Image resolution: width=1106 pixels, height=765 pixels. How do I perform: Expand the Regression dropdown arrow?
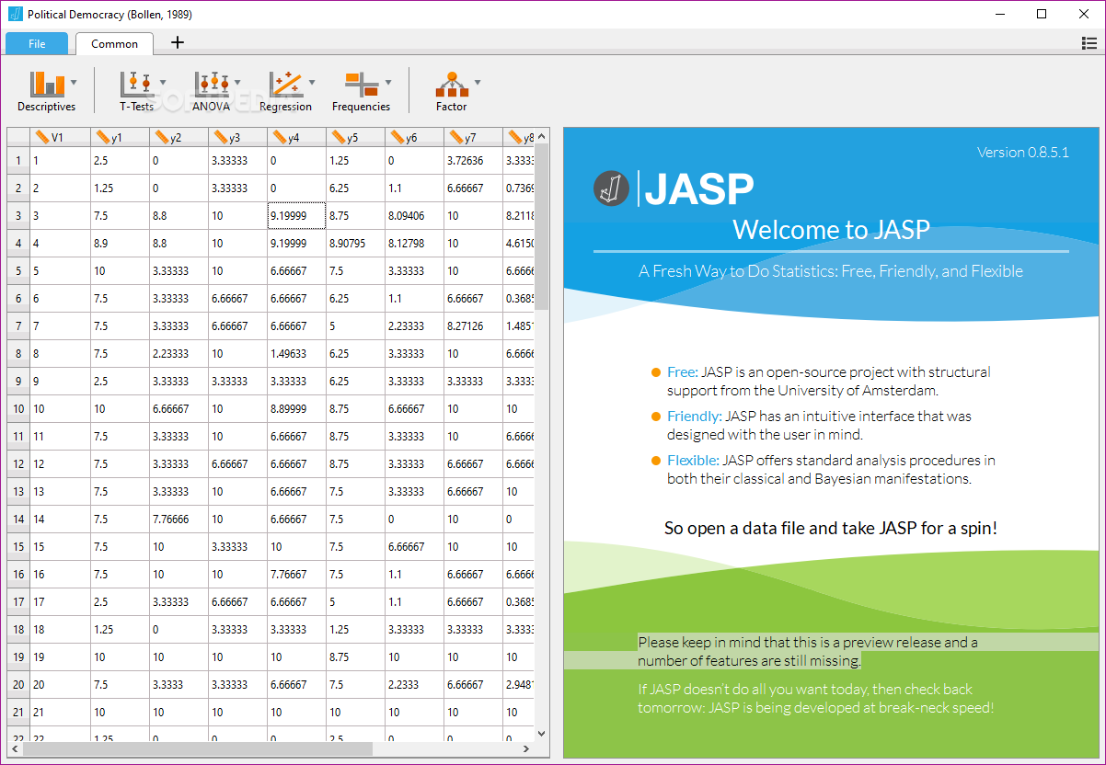click(x=312, y=82)
